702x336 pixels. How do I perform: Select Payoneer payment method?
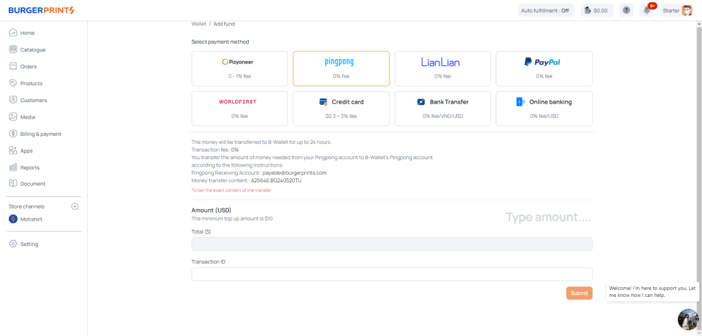coord(239,69)
